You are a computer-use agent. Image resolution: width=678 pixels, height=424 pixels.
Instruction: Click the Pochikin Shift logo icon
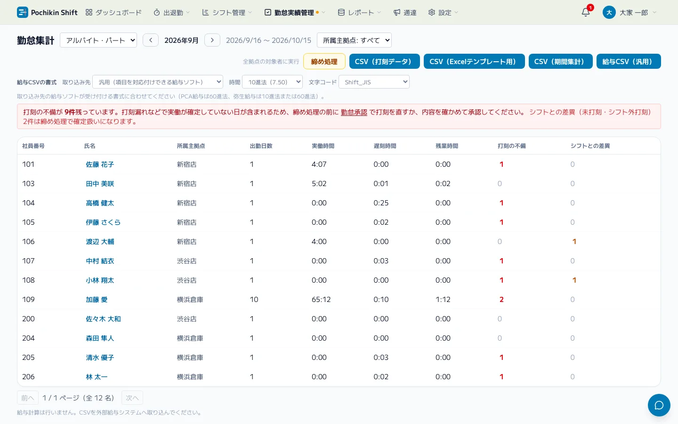(x=22, y=12)
